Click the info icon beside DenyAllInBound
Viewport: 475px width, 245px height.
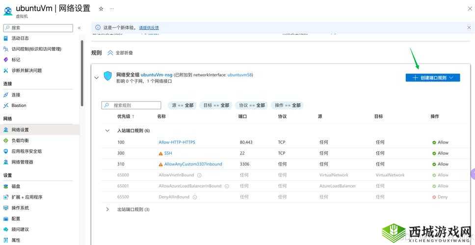[x=195, y=197]
